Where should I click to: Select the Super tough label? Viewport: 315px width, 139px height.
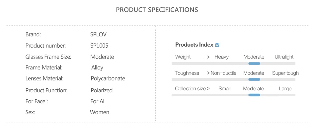coord(285,73)
